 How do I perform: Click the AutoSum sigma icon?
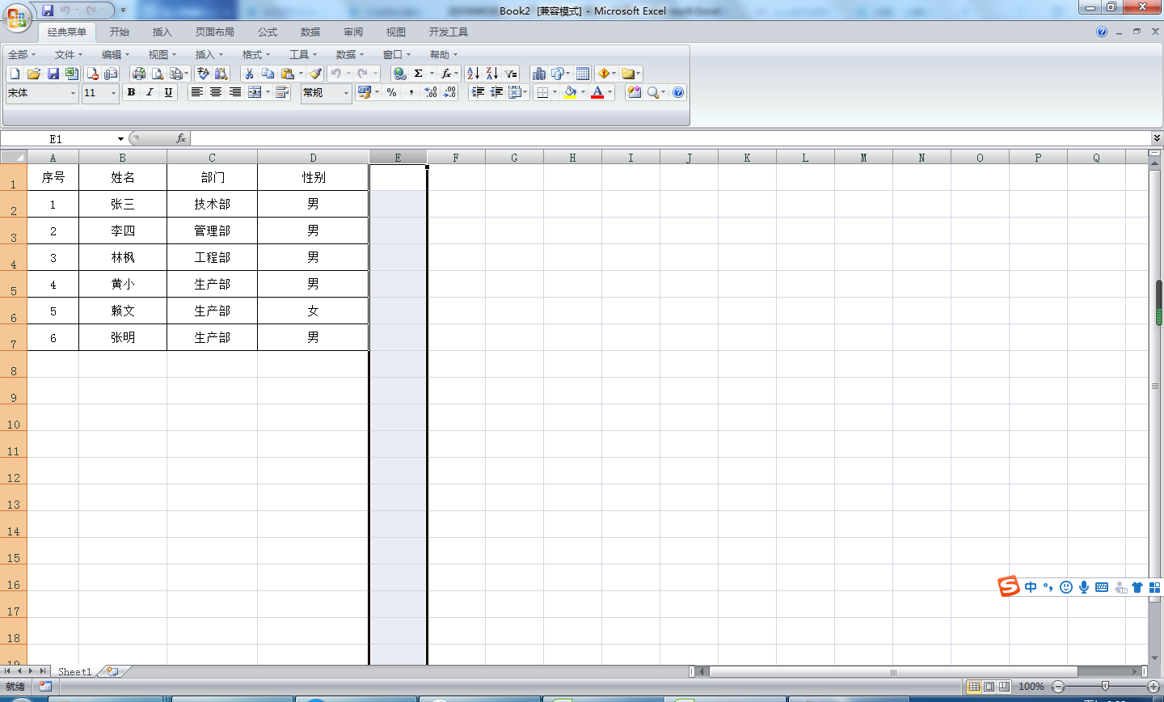click(419, 74)
